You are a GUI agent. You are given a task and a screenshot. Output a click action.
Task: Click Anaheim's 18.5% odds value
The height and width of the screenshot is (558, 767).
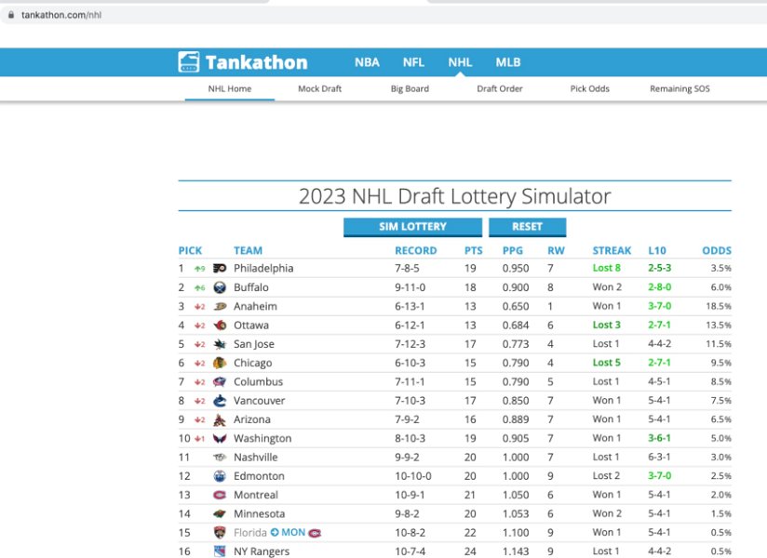pyautogui.click(x=718, y=306)
